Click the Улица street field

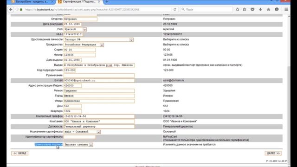99,101
